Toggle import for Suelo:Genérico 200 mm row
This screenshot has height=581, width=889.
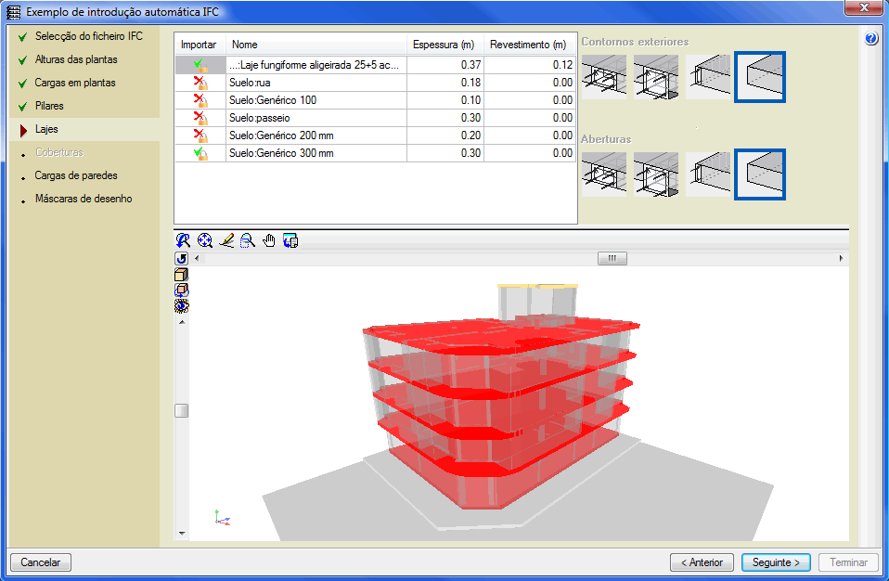click(200, 136)
